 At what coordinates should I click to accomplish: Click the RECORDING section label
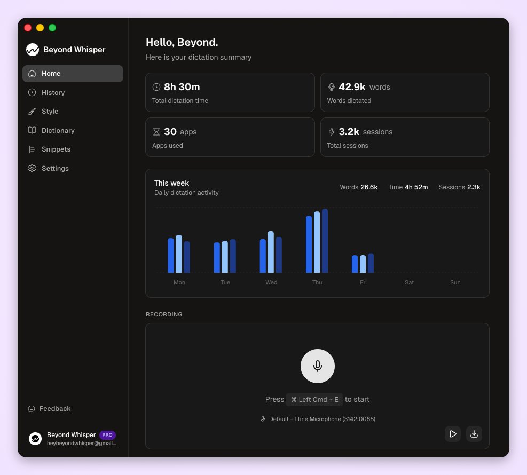coord(164,314)
